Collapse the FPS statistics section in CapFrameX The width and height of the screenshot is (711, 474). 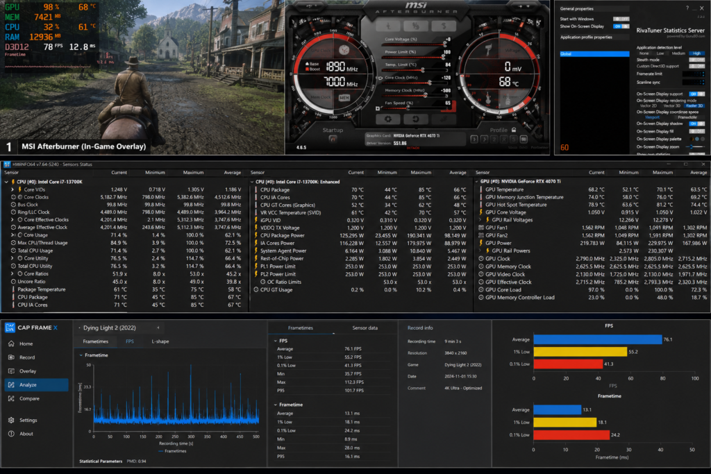[x=276, y=340]
